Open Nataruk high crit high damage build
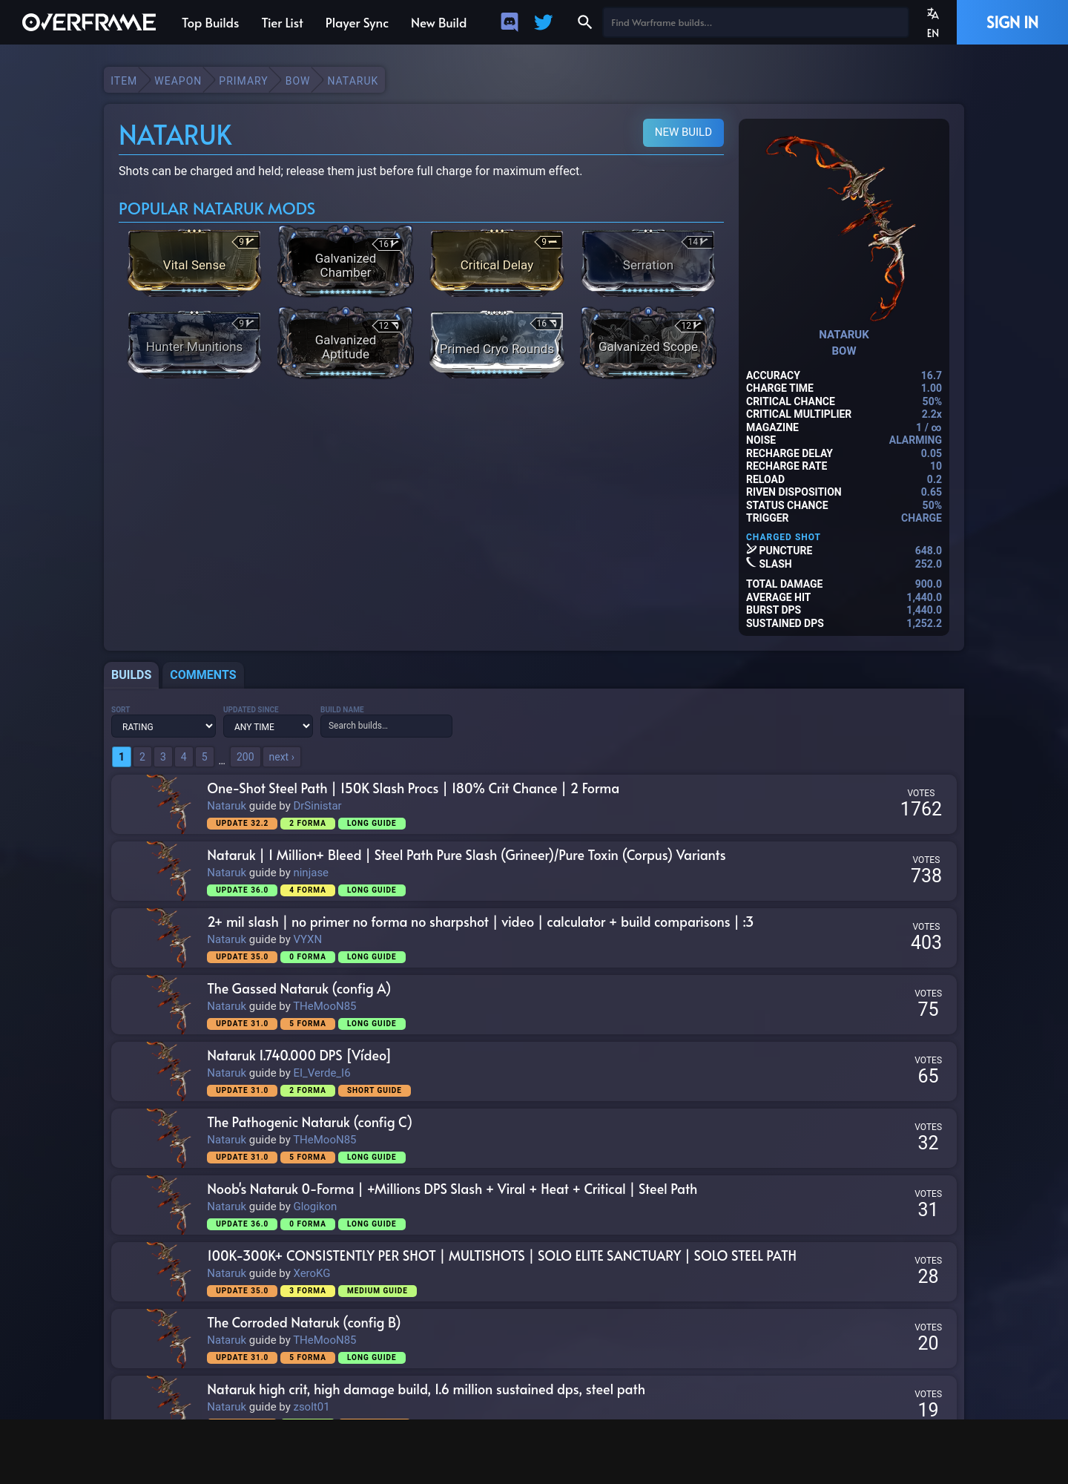 426,1390
